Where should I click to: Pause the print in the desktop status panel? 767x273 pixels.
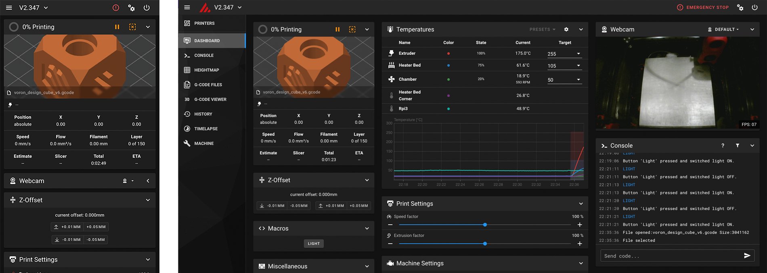click(x=337, y=29)
